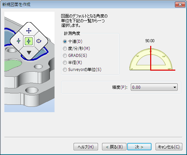The height and width of the screenshot is (155, 187).
Task: Click the left vertical-move icon in diamond
Action: (19, 41)
